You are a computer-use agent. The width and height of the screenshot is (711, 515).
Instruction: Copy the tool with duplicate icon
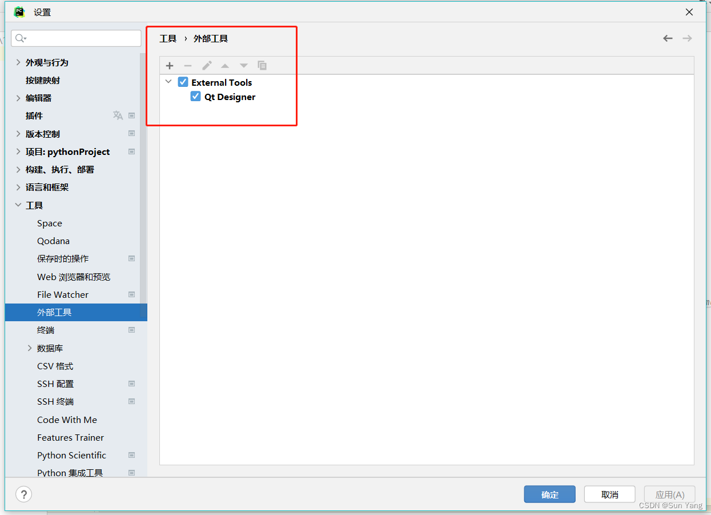(x=262, y=66)
